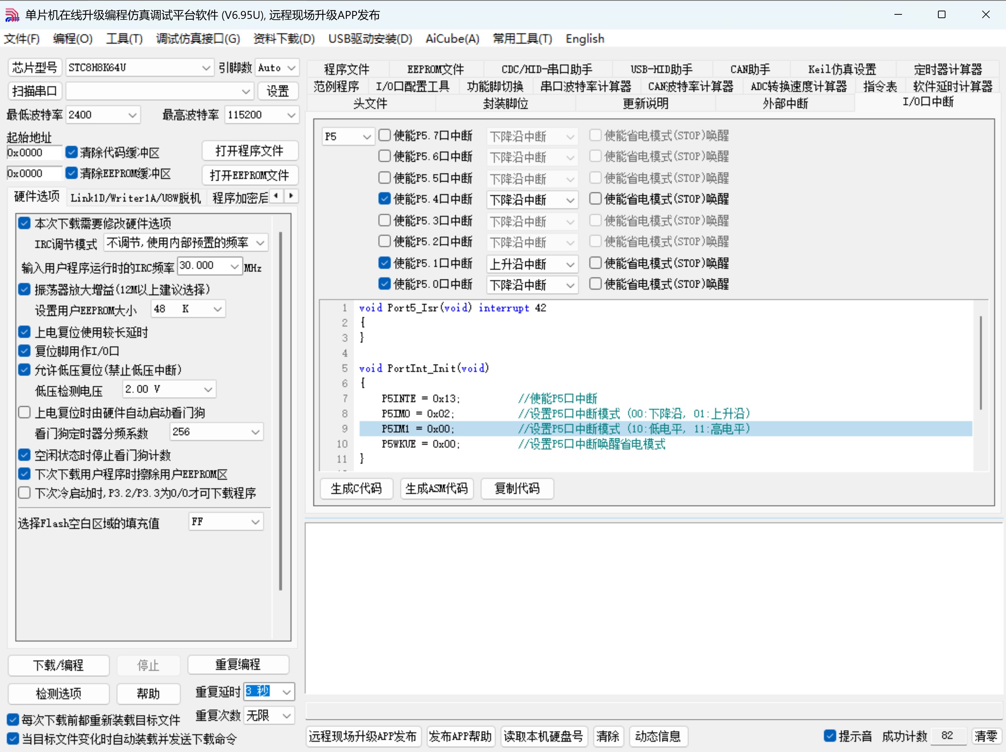Switch to 程序文件 tab

(x=347, y=69)
